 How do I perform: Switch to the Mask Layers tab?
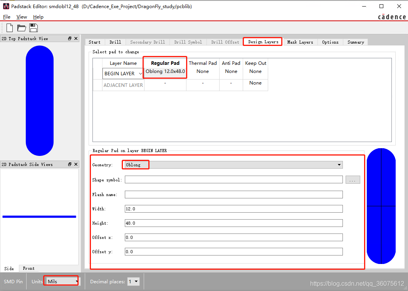(x=300, y=42)
